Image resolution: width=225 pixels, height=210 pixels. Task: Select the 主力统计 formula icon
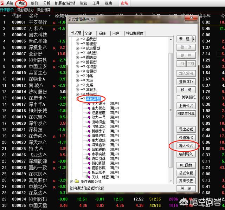pos(89,104)
